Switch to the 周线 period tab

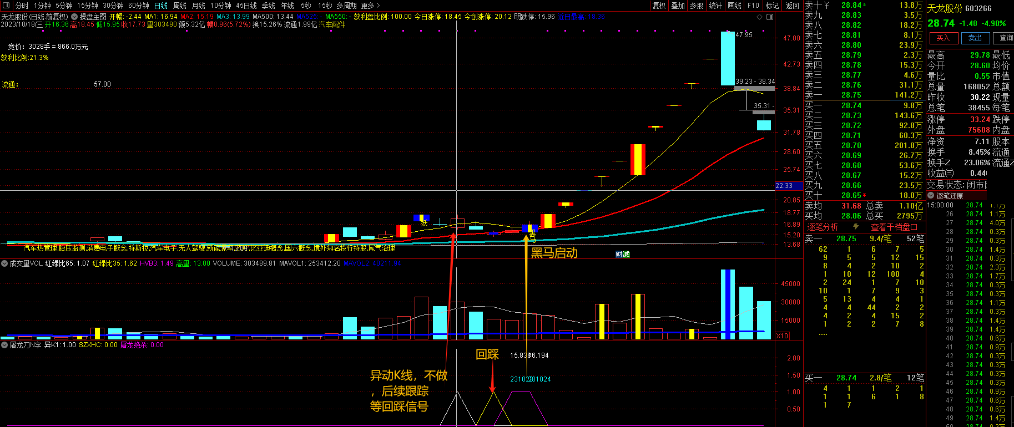pos(180,6)
